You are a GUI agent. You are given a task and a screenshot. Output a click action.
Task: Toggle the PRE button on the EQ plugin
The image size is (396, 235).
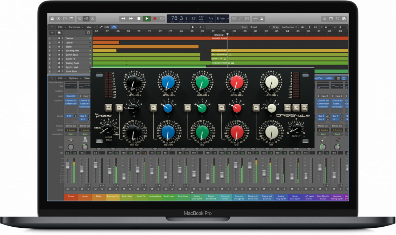[108, 107]
